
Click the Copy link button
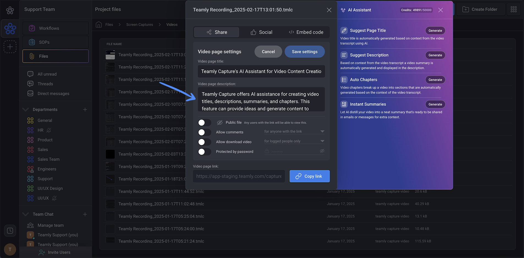(309, 176)
